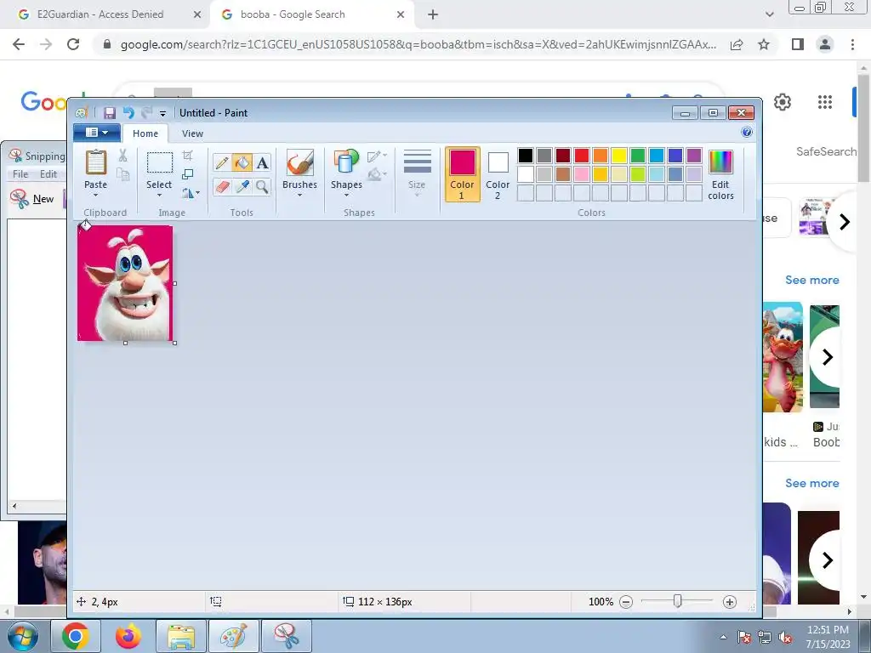Screen dimensions: 871x653
Task: Click the upper See more link
Action: click(811, 280)
